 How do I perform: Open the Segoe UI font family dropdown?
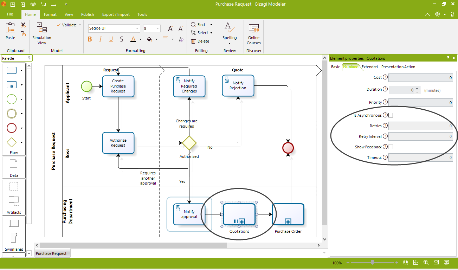point(137,28)
